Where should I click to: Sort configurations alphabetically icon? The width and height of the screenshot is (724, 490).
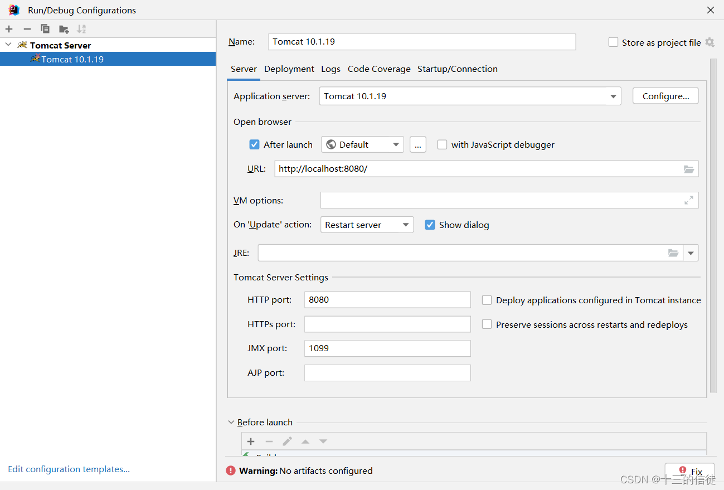coord(81,29)
